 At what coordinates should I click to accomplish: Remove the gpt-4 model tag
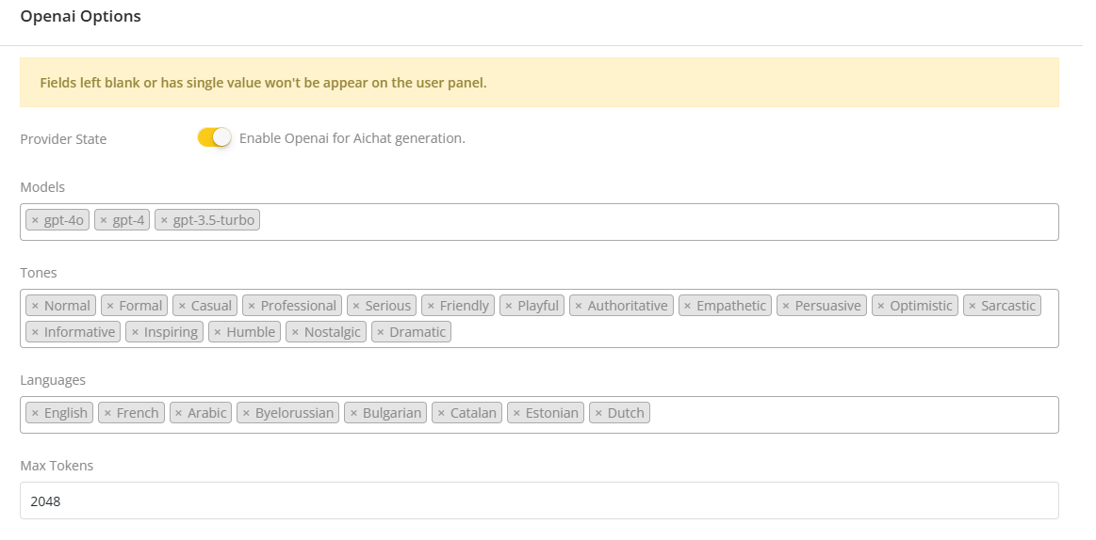coord(104,220)
